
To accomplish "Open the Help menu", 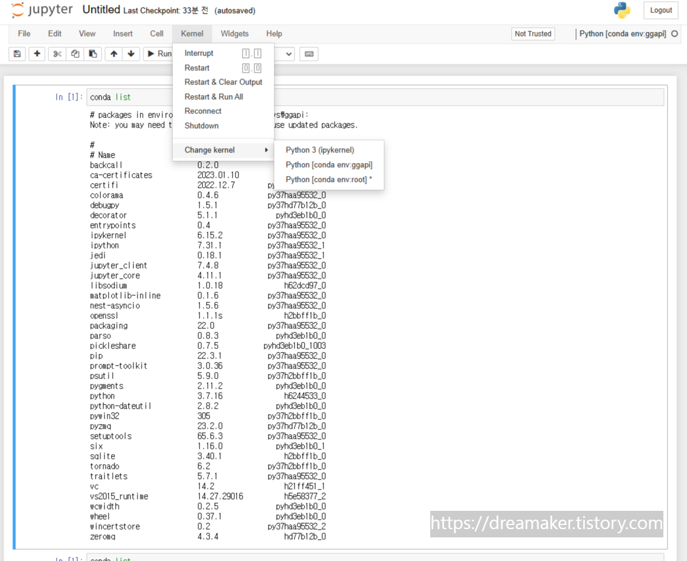I will coord(274,34).
